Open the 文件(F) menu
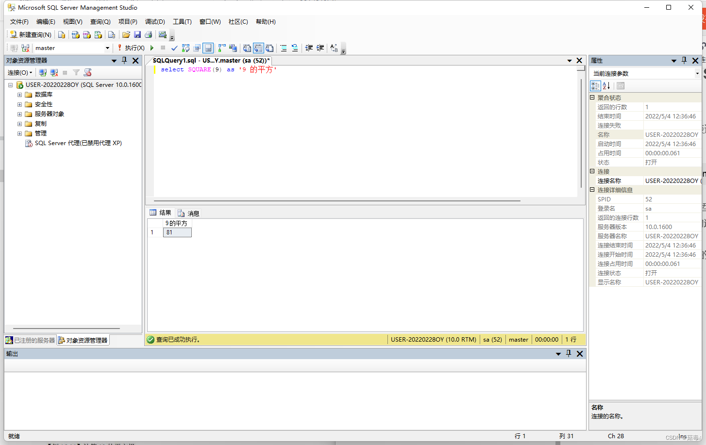Screen dimensions: 706x445 click(x=19, y=22)
